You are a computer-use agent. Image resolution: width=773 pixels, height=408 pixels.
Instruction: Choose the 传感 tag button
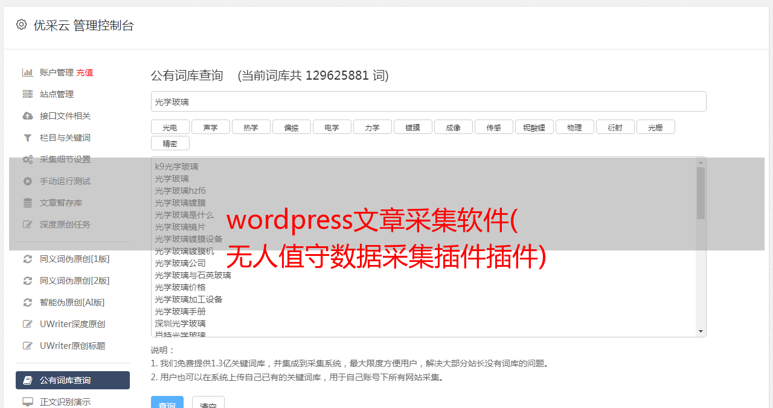pos(493,127)
